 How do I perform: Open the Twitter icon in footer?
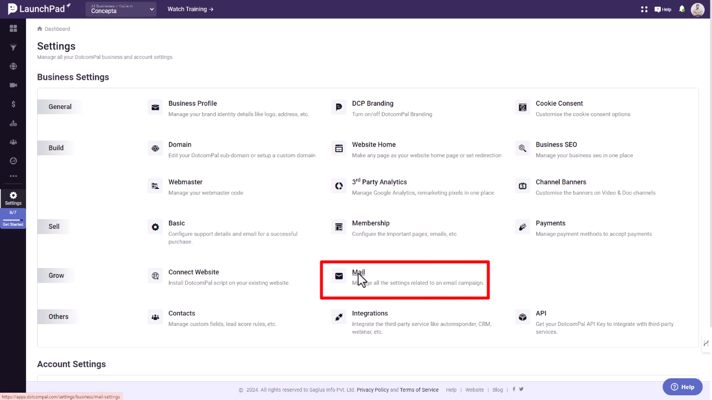(x=521, y=389)
